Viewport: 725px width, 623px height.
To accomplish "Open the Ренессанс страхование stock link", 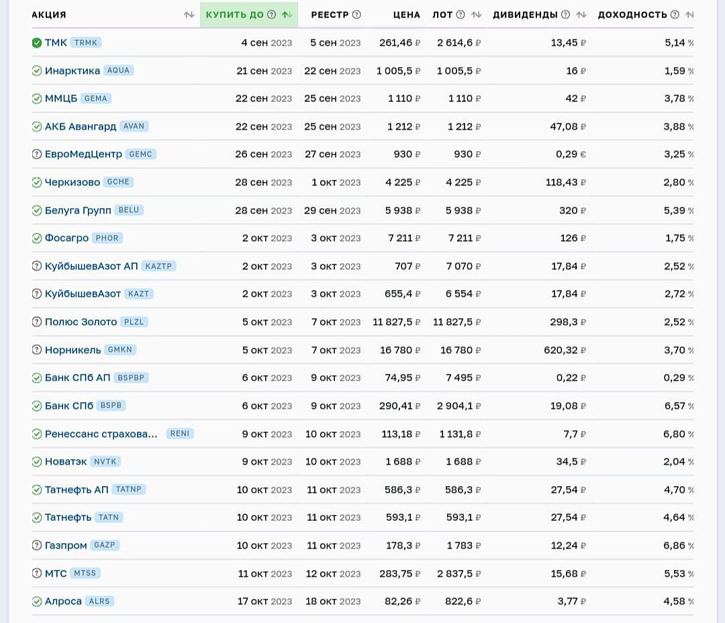I will tap(101, 434).
